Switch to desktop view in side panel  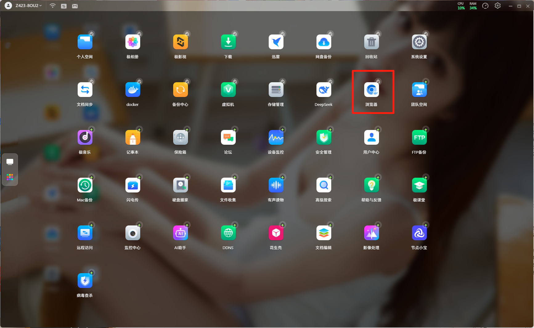(x=10, y=162)
